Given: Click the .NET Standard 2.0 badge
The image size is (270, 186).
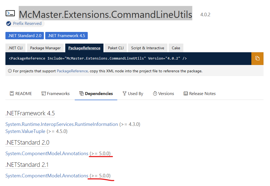Looking at the screenshot, I should [x=25, y=36].
